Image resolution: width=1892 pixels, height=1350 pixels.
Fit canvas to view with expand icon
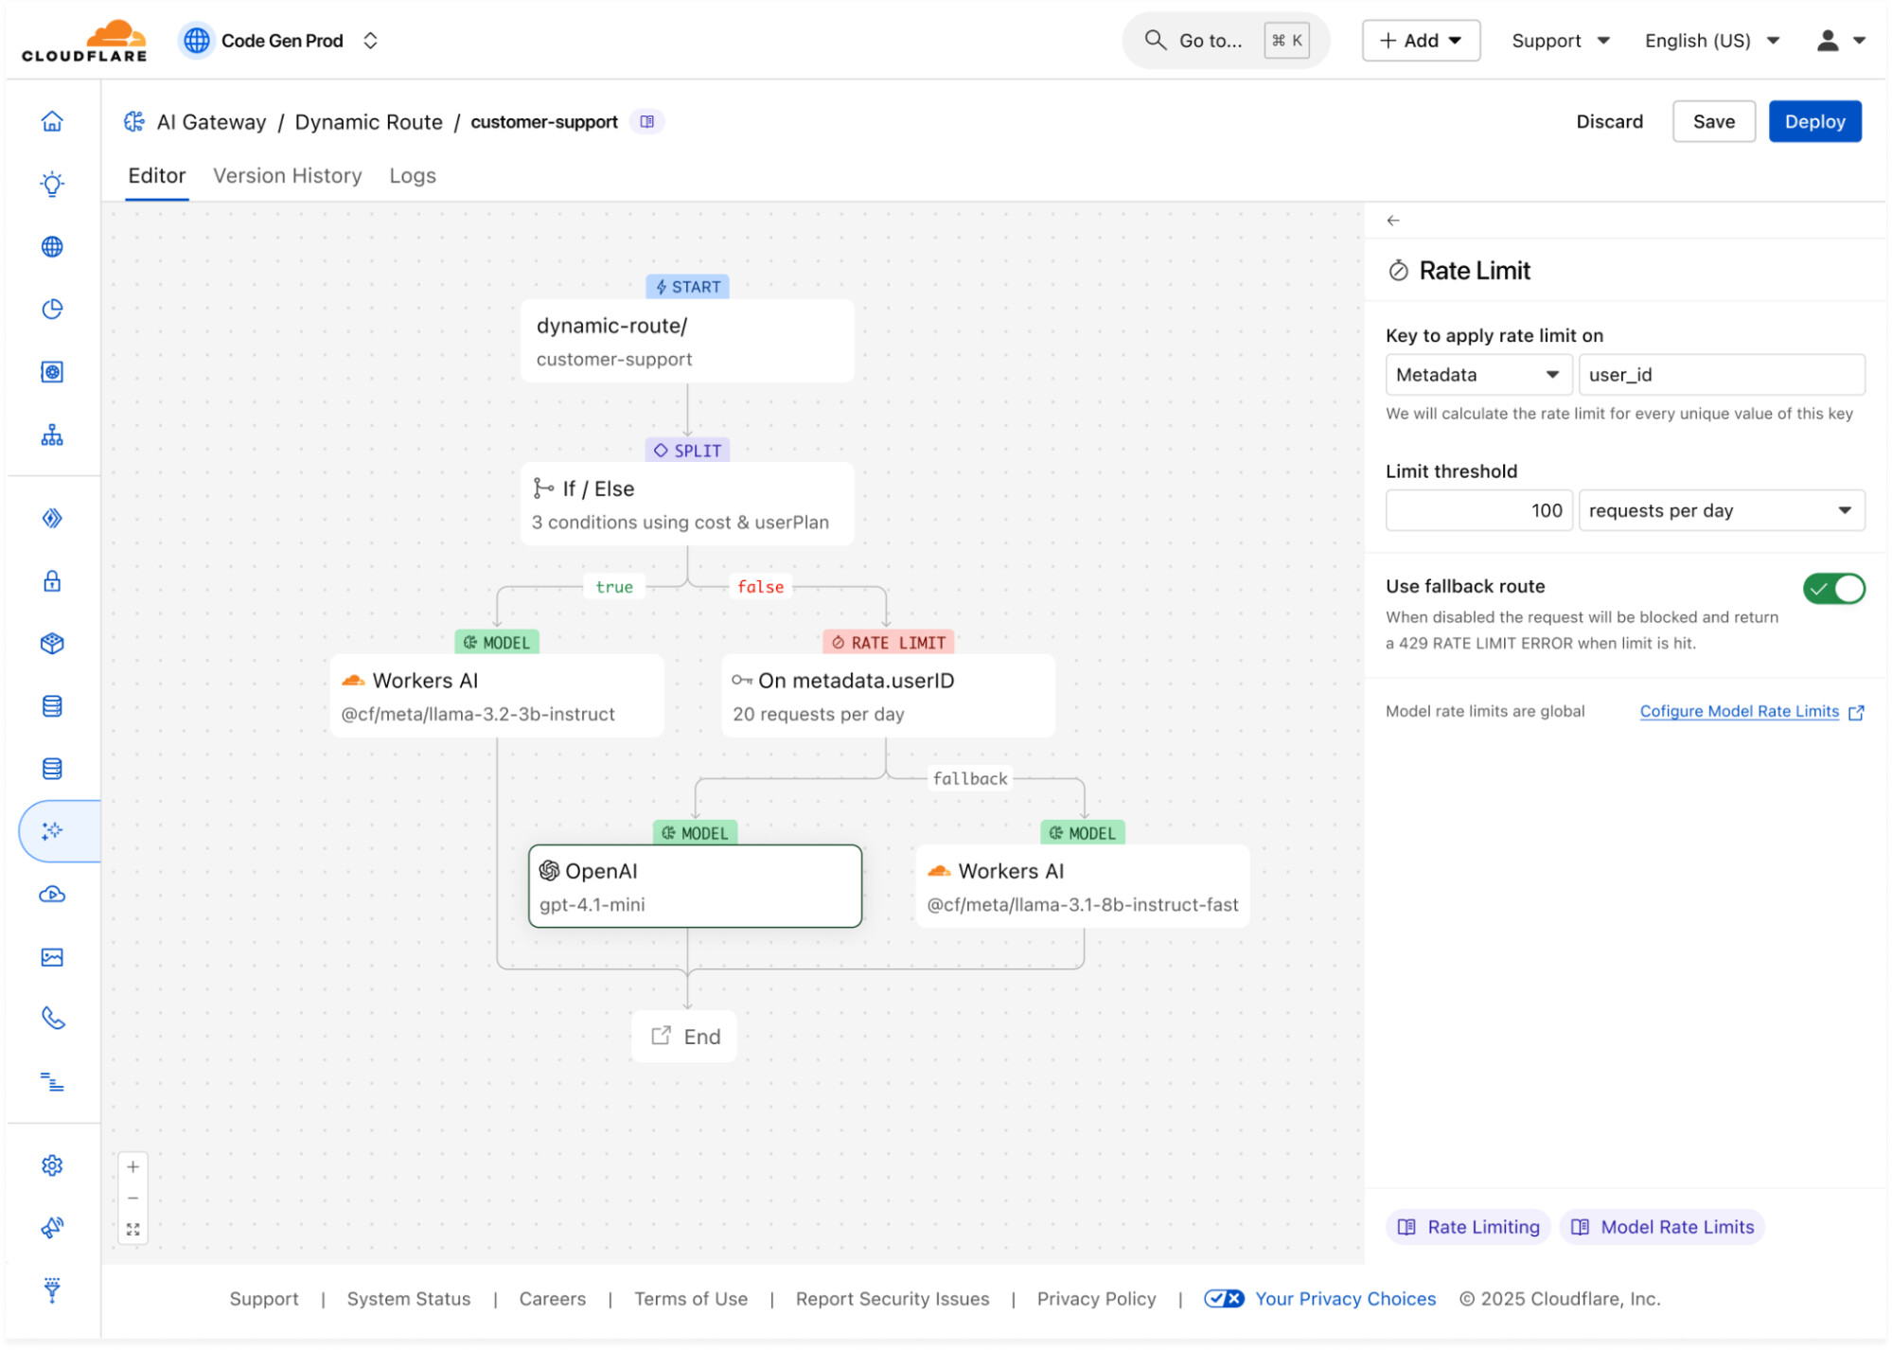133,1230
